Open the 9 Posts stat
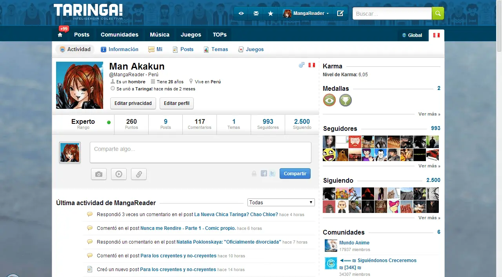 tap(166, 124)
